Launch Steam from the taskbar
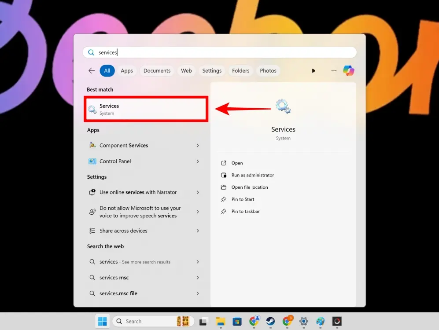The height and width of the screenshot is (330, 439). [x=271, y=321]
